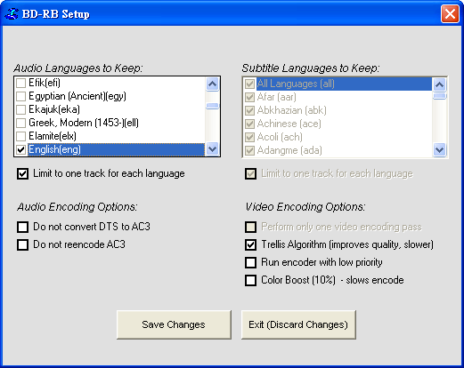
Task: Select Acoli (ach) subtitle row text
Action: pos(280,137)
